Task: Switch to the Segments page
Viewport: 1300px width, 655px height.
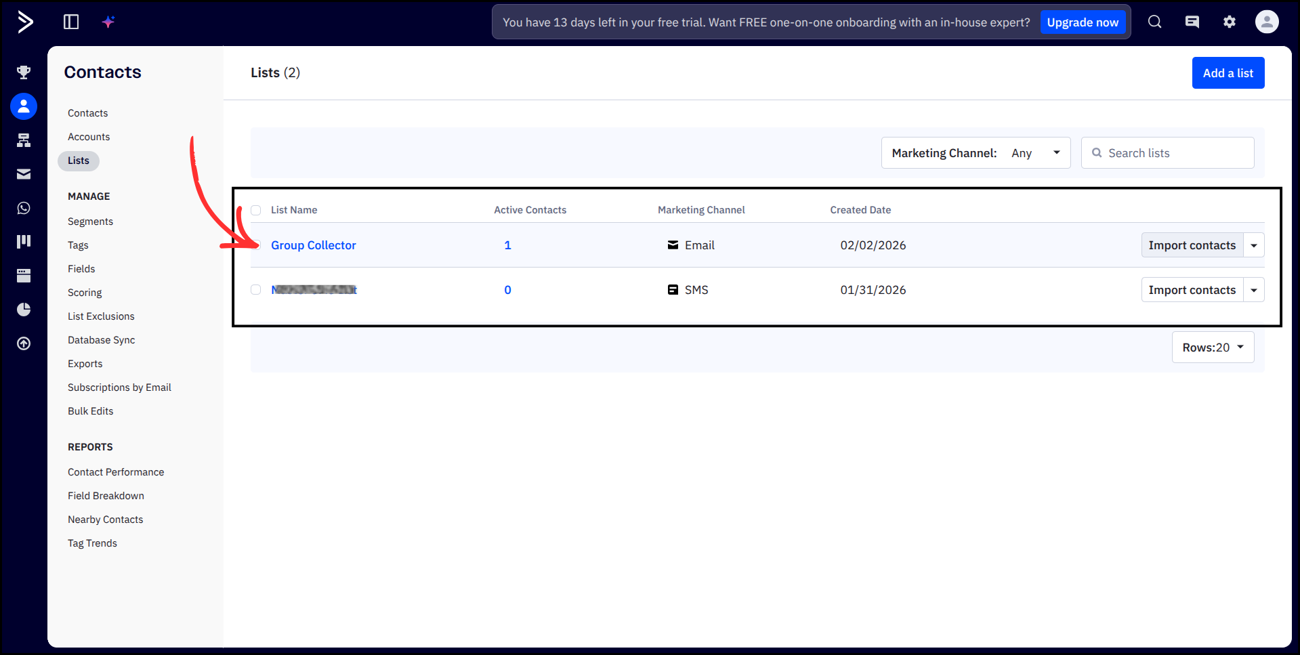Action: point(90,221)
